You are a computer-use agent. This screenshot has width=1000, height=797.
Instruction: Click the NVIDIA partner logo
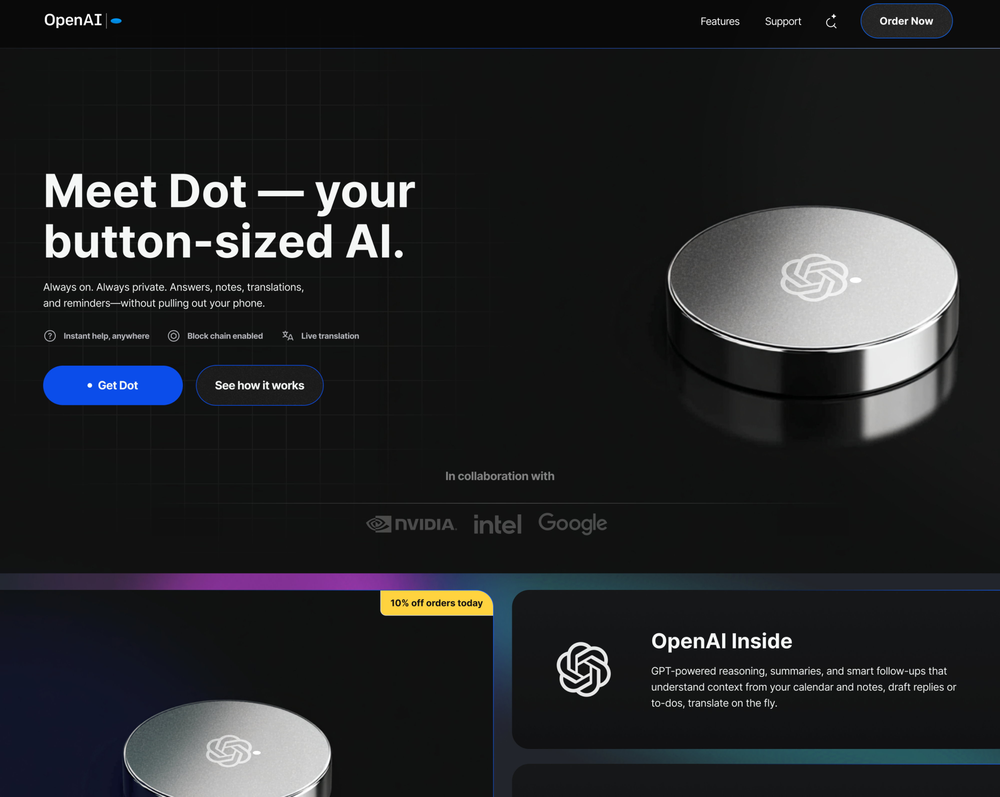coord(411,524)
